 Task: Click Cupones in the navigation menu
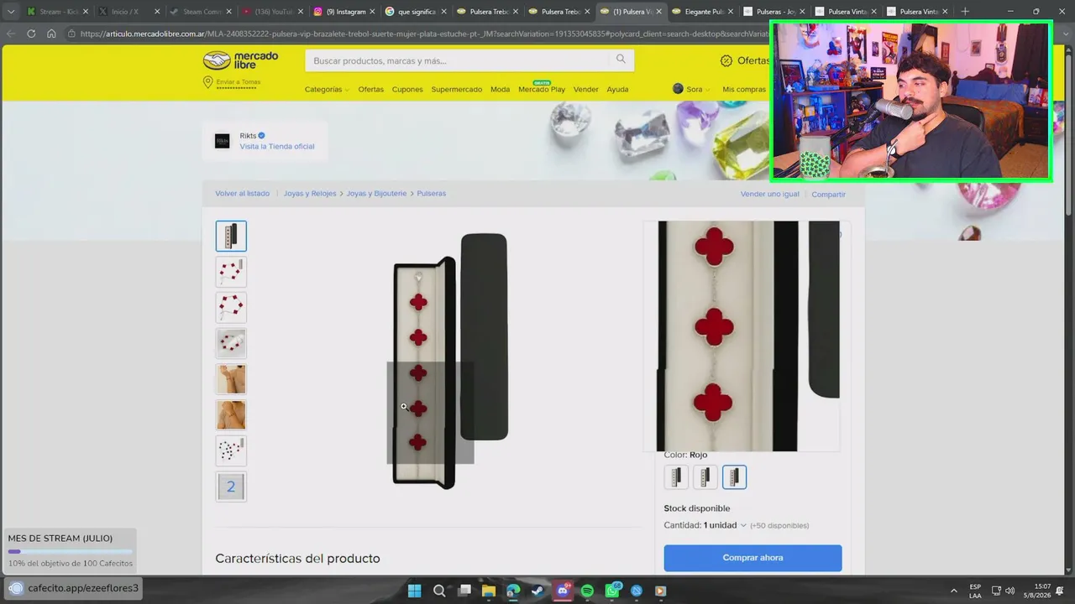pyautogui.click(x=407, y=89)
